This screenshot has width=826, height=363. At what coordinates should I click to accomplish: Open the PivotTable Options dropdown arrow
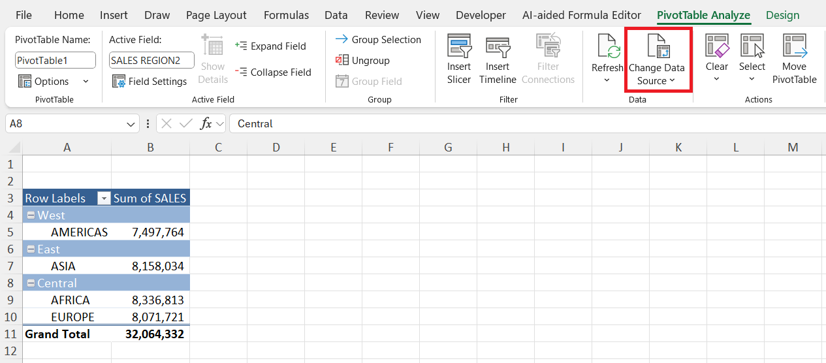86,82
